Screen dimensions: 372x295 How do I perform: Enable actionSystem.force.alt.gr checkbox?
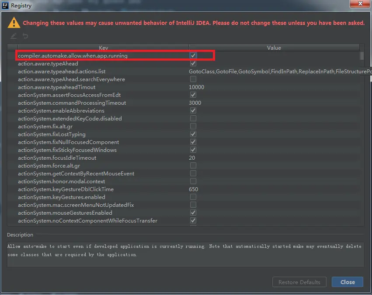tap(193, 165)
